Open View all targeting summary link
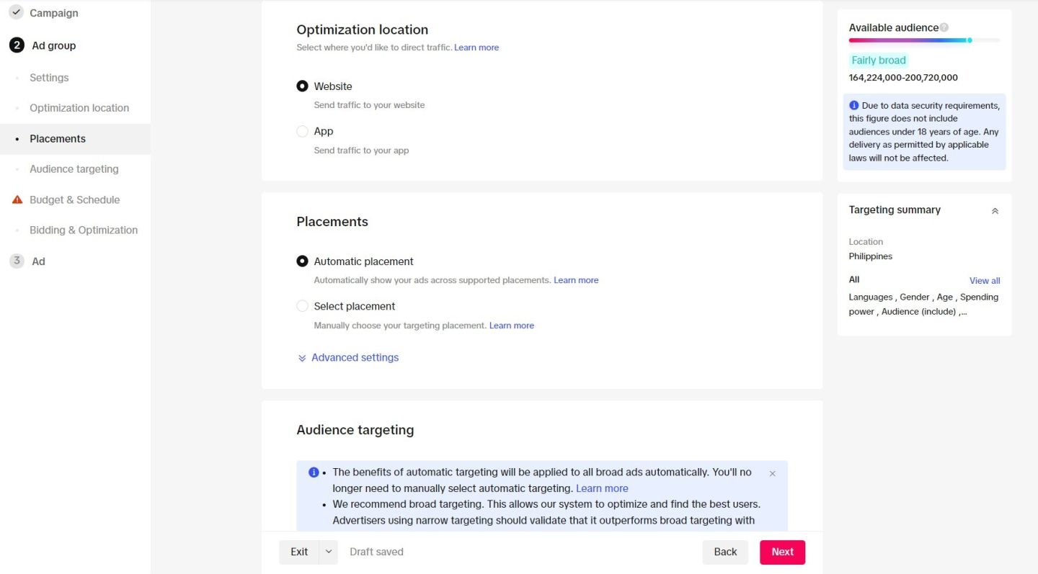Image resolution: width=1038 pixels, height=574 pixels. tap(984, 281)
